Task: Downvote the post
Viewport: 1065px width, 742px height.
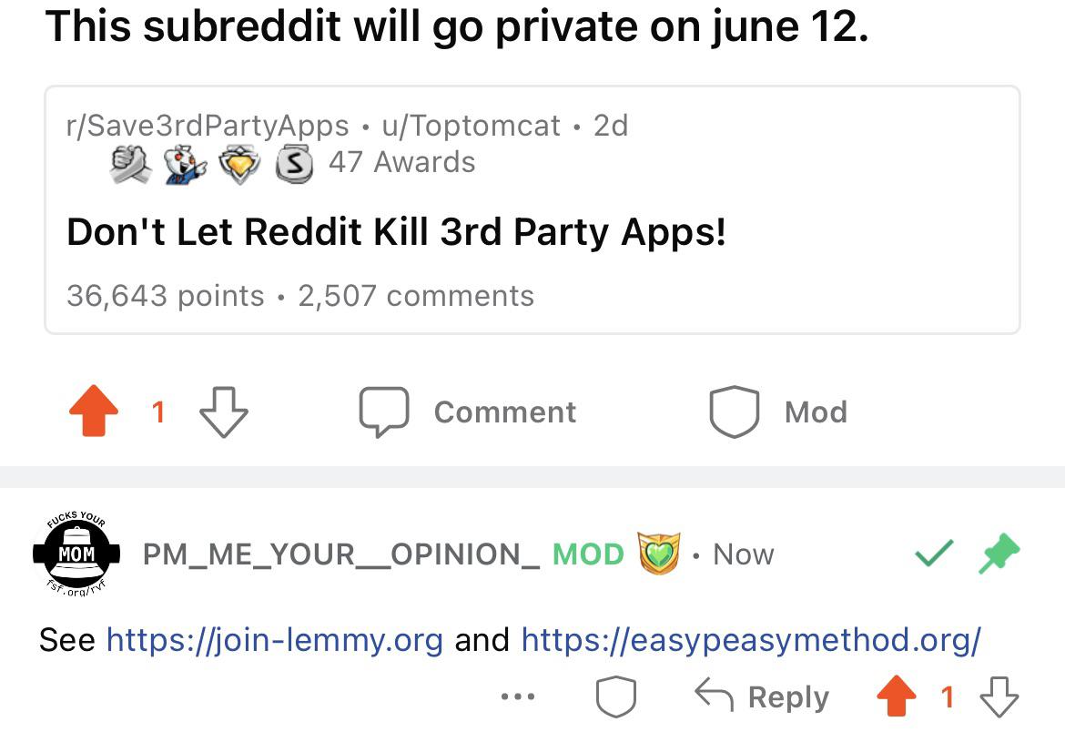Action: (223, 412)
